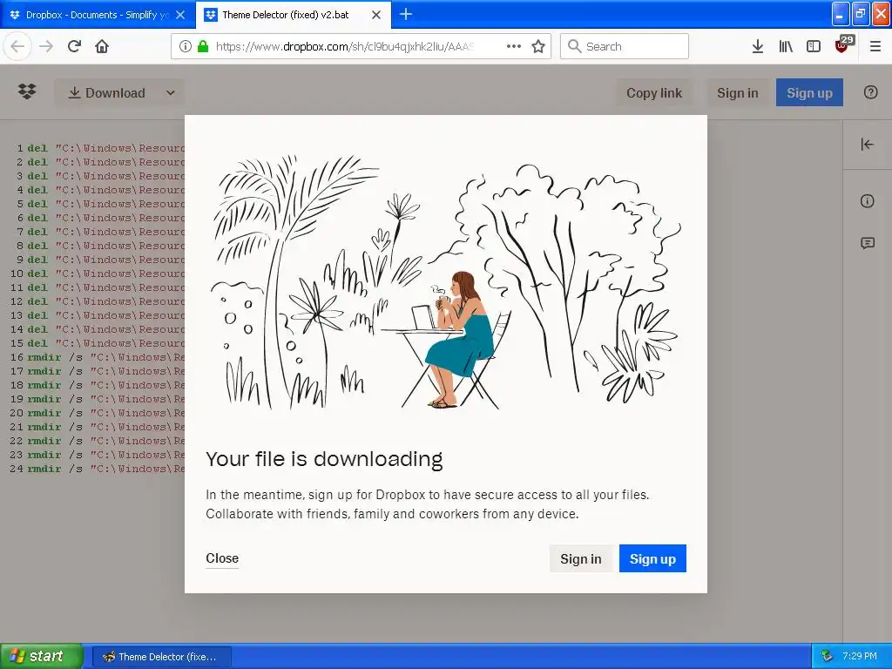The height and width of the screenshot is (669, 892).
Task: Open the Dropbox help question mark
Action: coord(870,92)
